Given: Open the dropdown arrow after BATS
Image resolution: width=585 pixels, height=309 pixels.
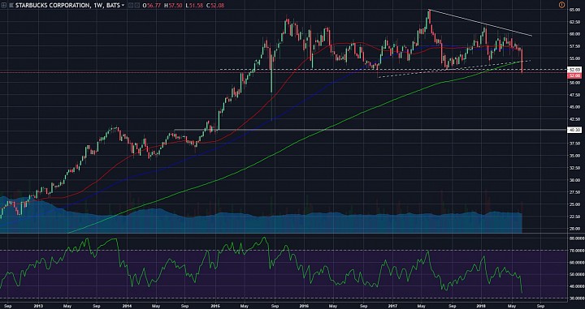Looking at the screenshot, I should pyautogui.click(x=123, y=5).
